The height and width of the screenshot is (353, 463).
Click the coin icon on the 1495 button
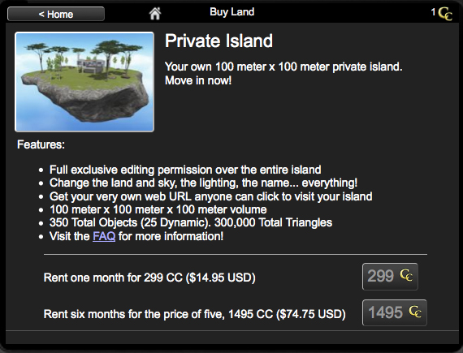click(x=415, y=312)
